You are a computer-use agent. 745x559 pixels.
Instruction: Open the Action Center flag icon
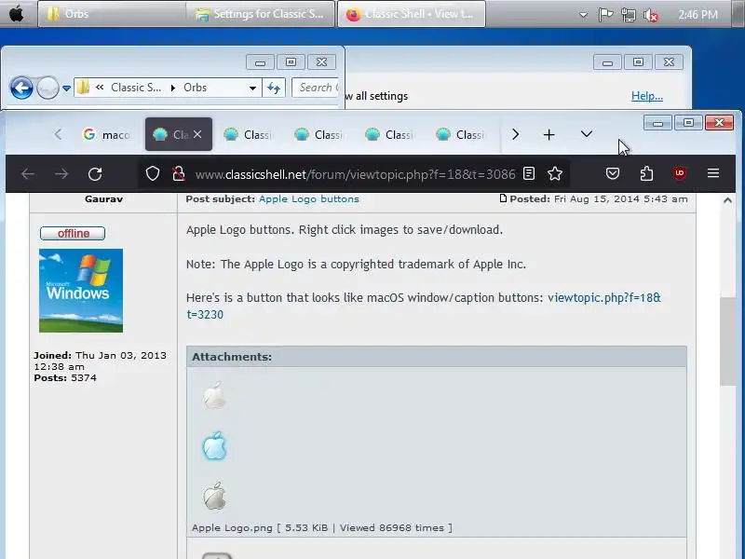tap(605, 15)
